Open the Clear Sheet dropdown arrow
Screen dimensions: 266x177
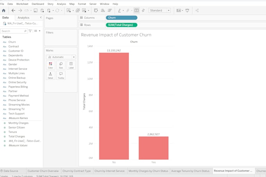(x=88, y=11)
